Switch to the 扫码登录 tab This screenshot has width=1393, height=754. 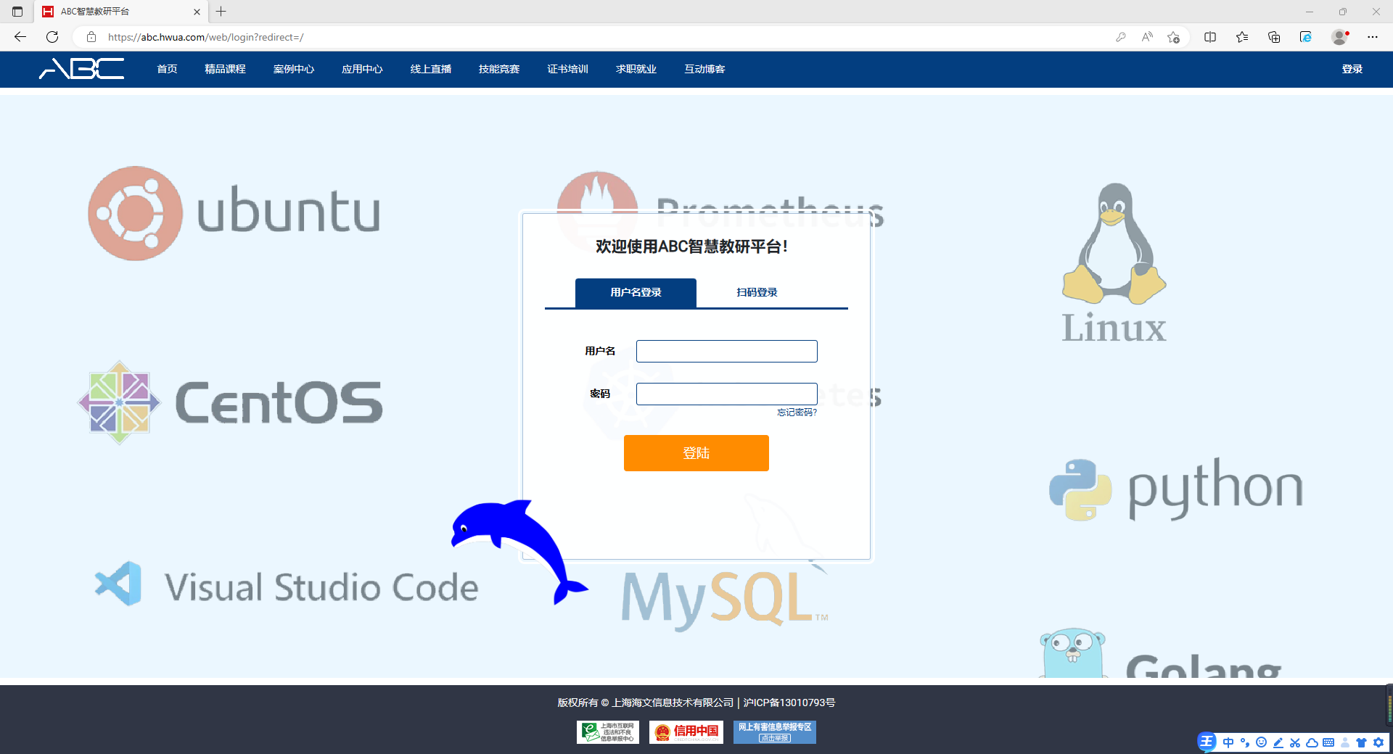pos(757,293)
